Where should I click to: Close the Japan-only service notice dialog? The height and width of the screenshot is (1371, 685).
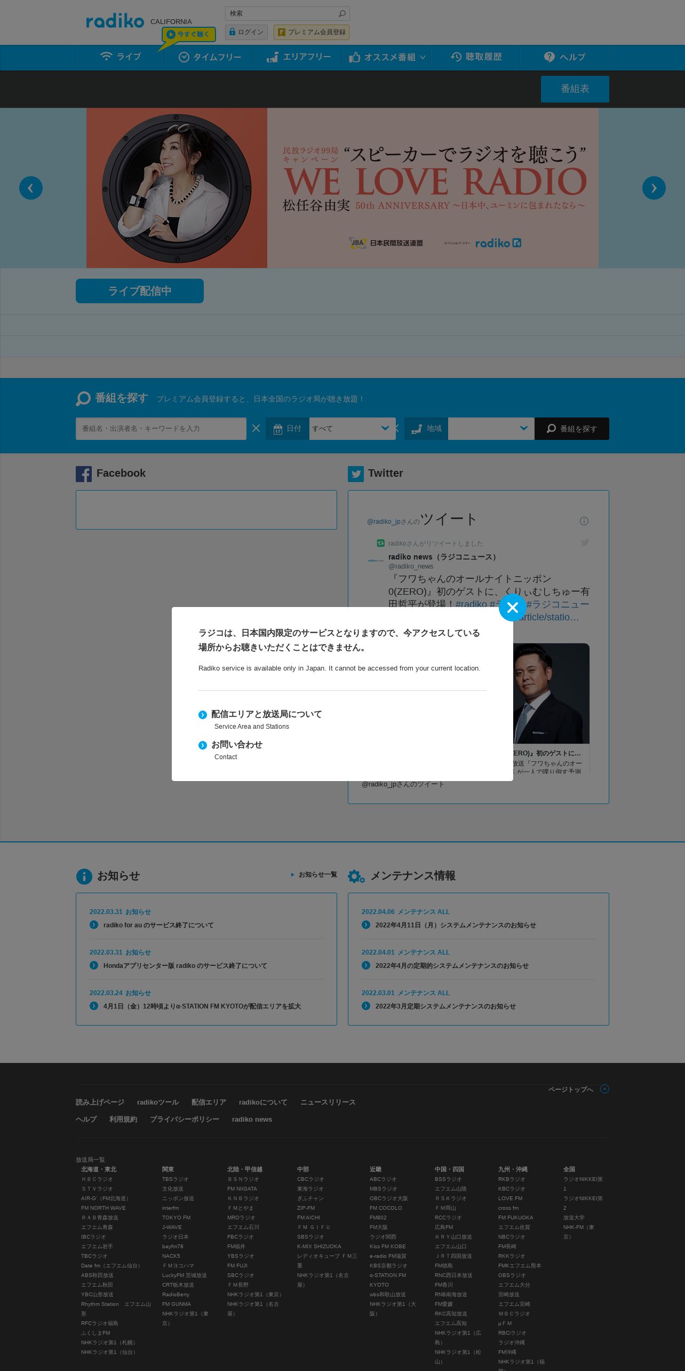point(513,608)
